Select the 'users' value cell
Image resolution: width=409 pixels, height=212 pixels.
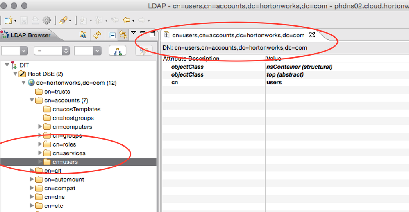(274, 83)
